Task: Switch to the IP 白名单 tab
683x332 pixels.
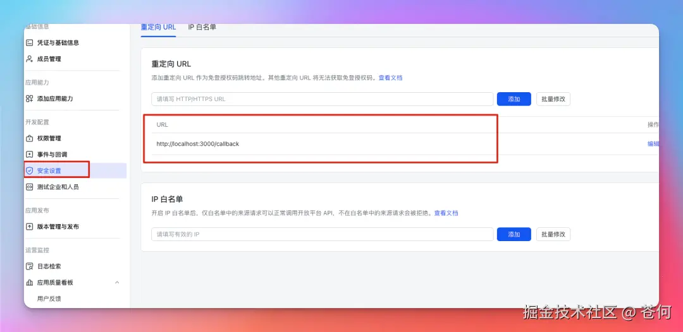Action: click(x=202, y=27)
